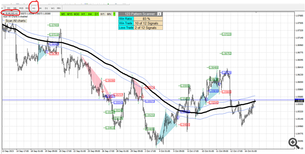305x154 pixels.
Task: Click the blue entry label 1.05830
Action: tap(214, 91)
